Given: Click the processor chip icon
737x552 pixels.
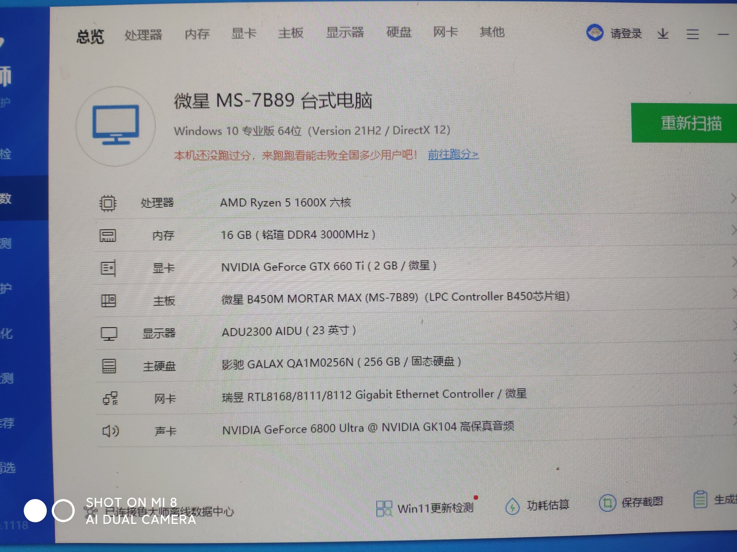Looking at the screenshot, I should [x=107, y=203].
